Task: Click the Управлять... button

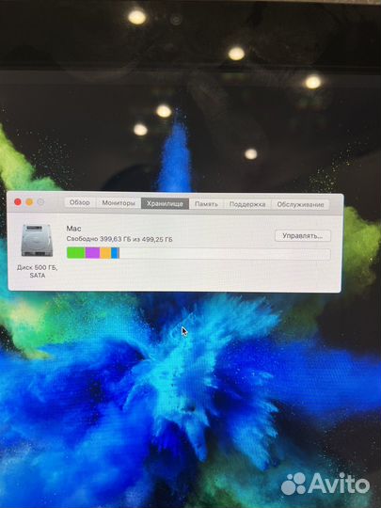Action: (x=303, y=236)
